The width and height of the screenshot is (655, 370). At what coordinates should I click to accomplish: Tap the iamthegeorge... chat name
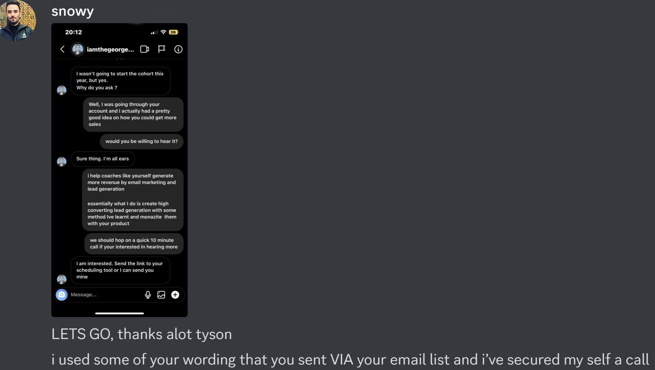click(x=110, y=49)
